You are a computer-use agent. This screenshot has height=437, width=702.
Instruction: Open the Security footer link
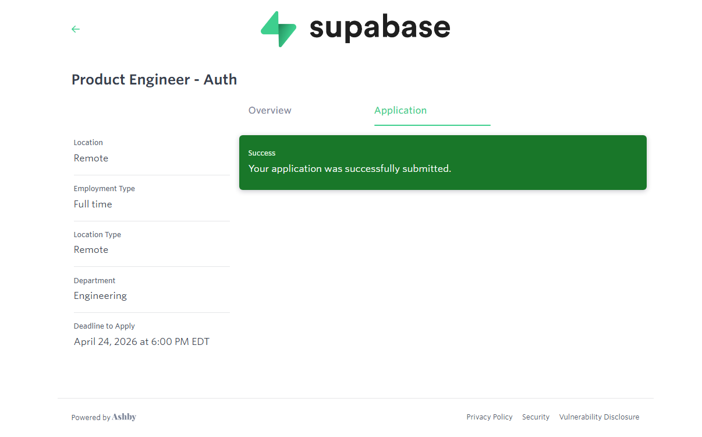[x=536, y=417]
